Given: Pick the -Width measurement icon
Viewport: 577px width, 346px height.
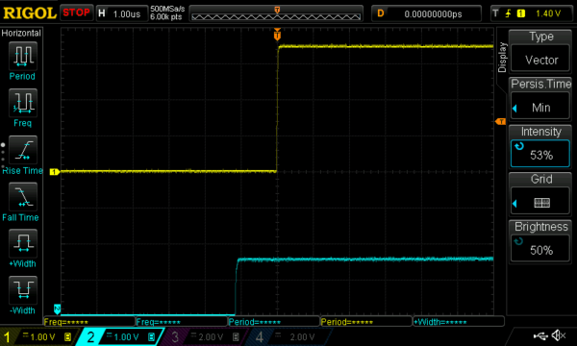Looking at the screenshot, I should (x=23, y=290).
